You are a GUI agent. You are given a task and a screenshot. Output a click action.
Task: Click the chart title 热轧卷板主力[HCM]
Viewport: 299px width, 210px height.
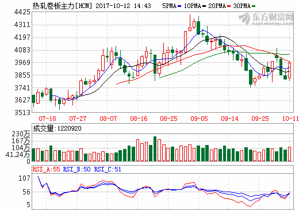tap(62, 6)
